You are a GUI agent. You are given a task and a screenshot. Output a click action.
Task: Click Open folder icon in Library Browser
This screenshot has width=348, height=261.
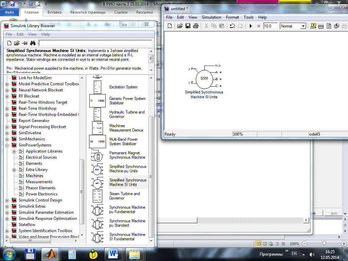coord(17,43)
